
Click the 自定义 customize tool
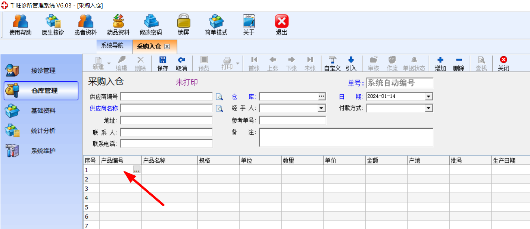333,63
